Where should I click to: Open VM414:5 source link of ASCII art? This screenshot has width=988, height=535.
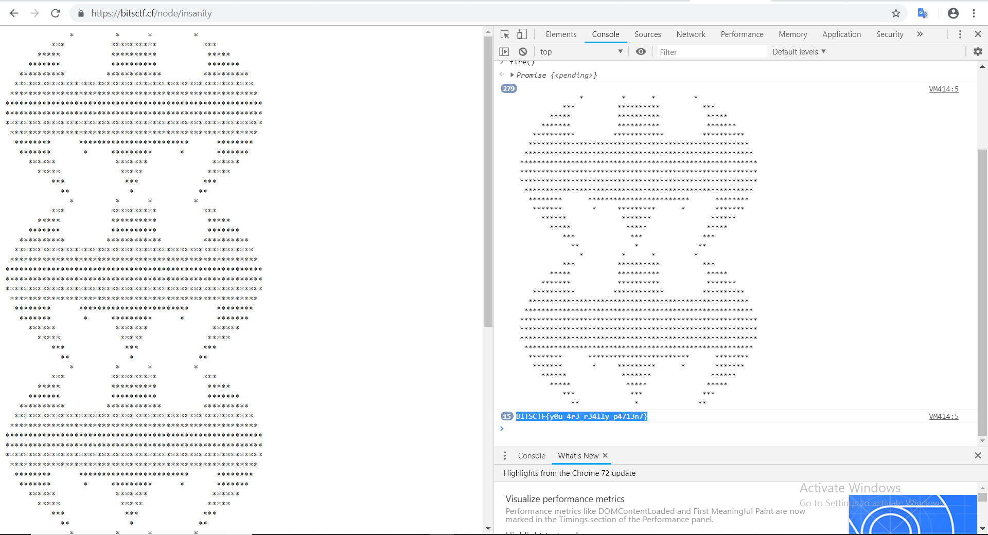944,89
